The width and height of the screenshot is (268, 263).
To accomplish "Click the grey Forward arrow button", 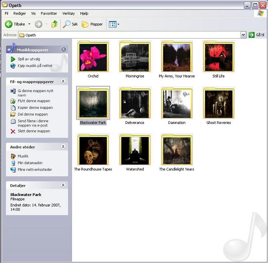I will coord(39,24).
